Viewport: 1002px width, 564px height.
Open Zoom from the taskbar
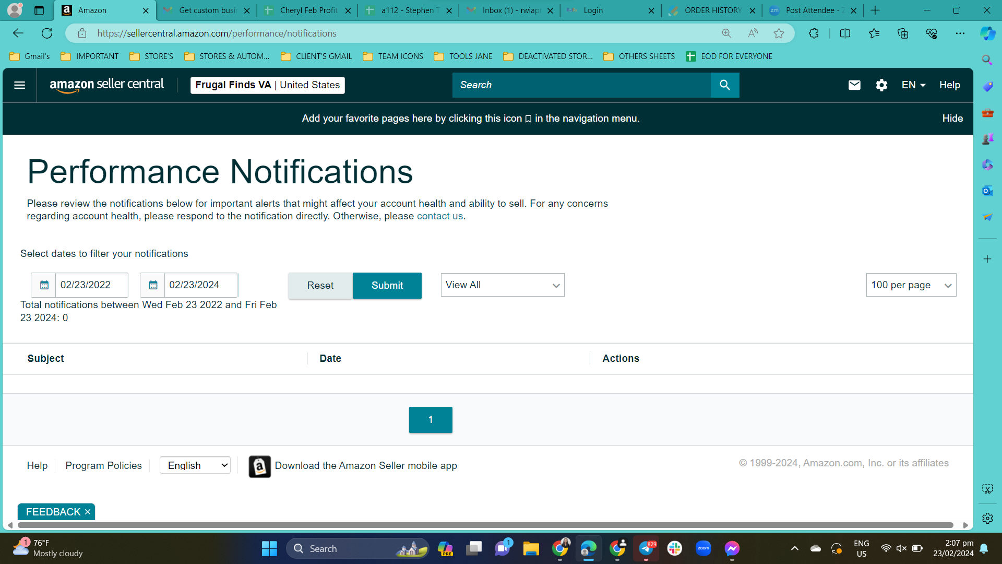coord(703,548)
